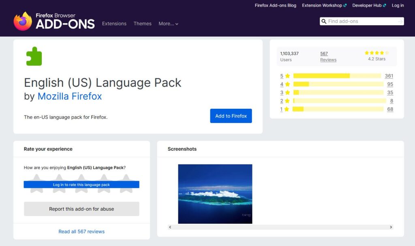Viewport: 415px width, 246px height.
Task: Click the search submit arrow icon
Action: click(400, 22)
